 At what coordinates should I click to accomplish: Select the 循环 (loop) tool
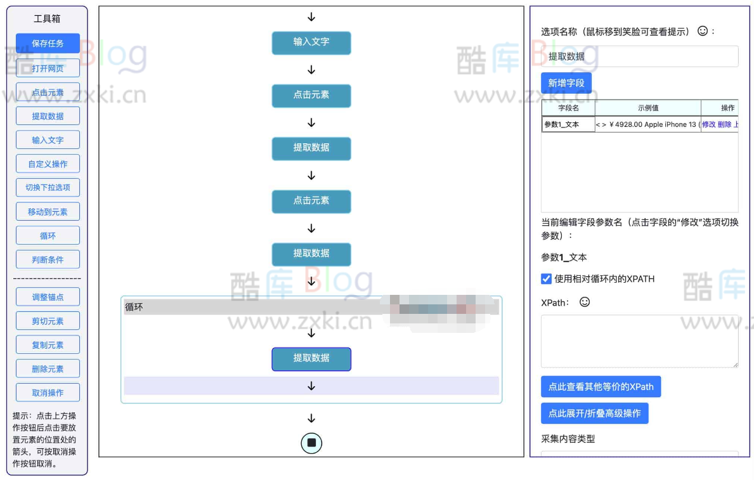pos(47,235)
